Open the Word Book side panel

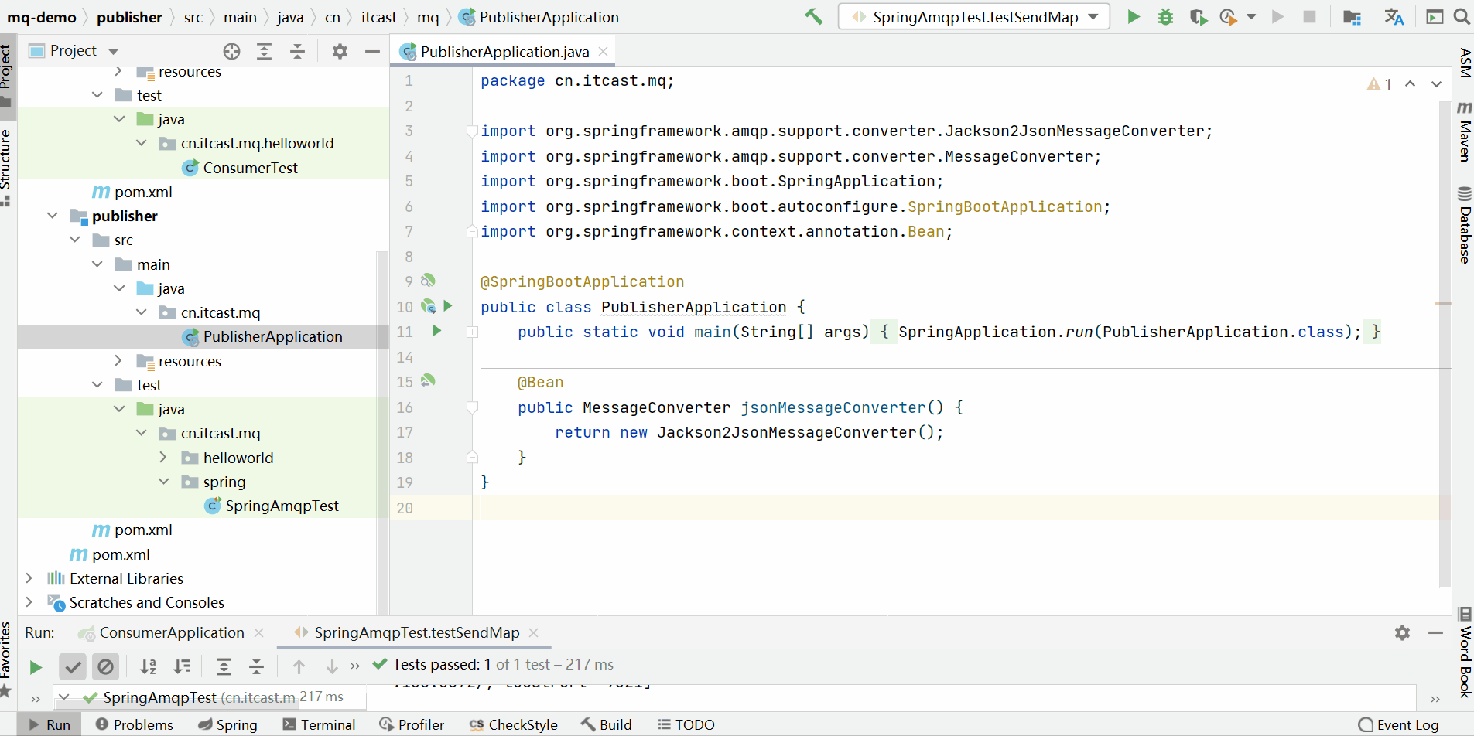click(x=1465, y=653)
